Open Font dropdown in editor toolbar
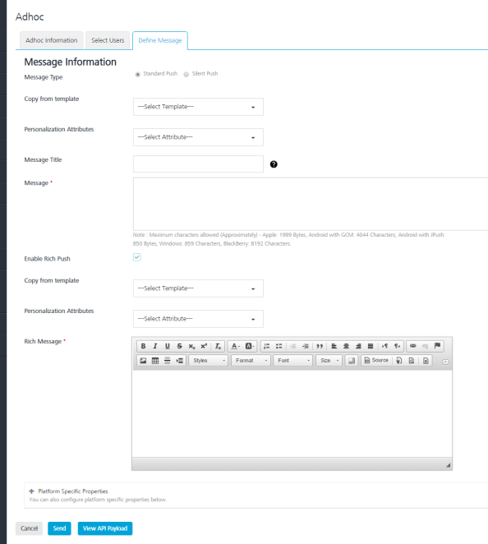The width and height of the screenshot is (488, 544). pyautogui.click(x=293, y=361)
